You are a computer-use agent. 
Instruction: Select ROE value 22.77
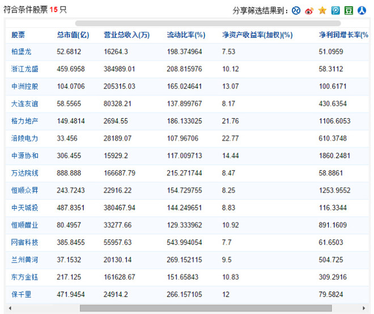(x=231, y=138)
